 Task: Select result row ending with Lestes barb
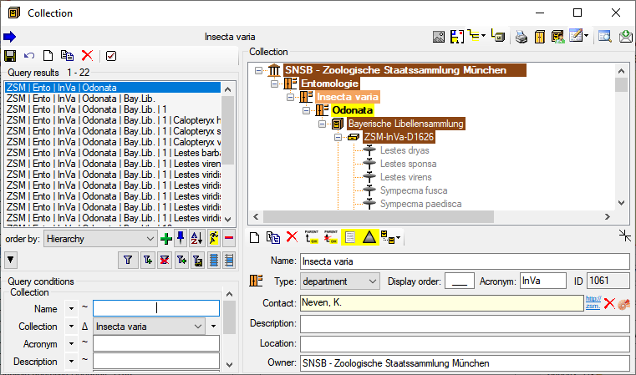pyautogui.click(x=113, y=153)
